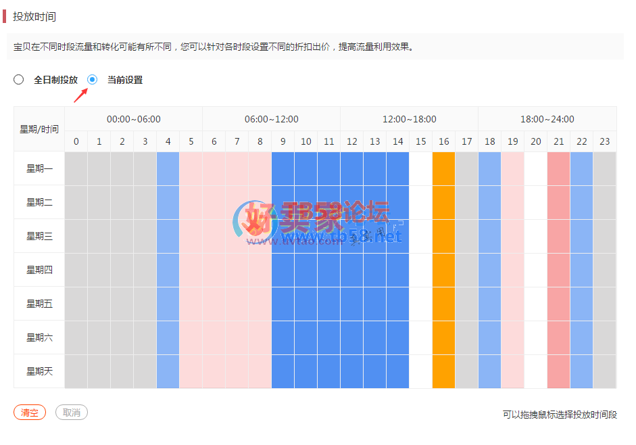Click the 取消 button
636x445 pixels.
[72, 413]
